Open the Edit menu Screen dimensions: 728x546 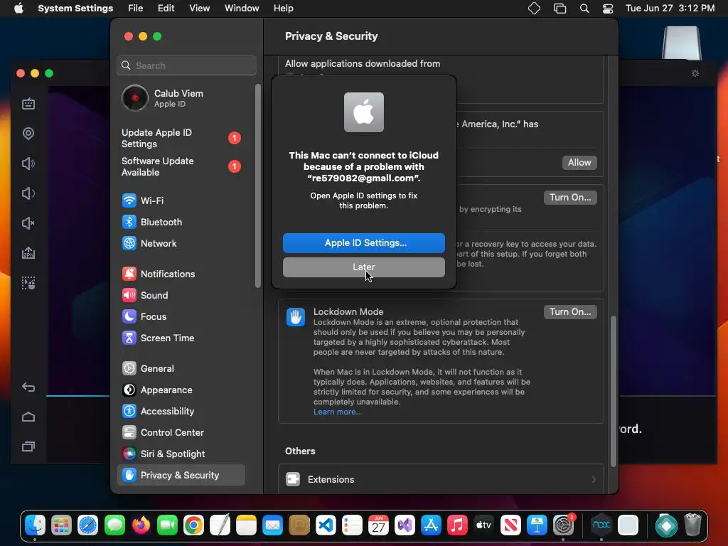[x=166, y=9]
